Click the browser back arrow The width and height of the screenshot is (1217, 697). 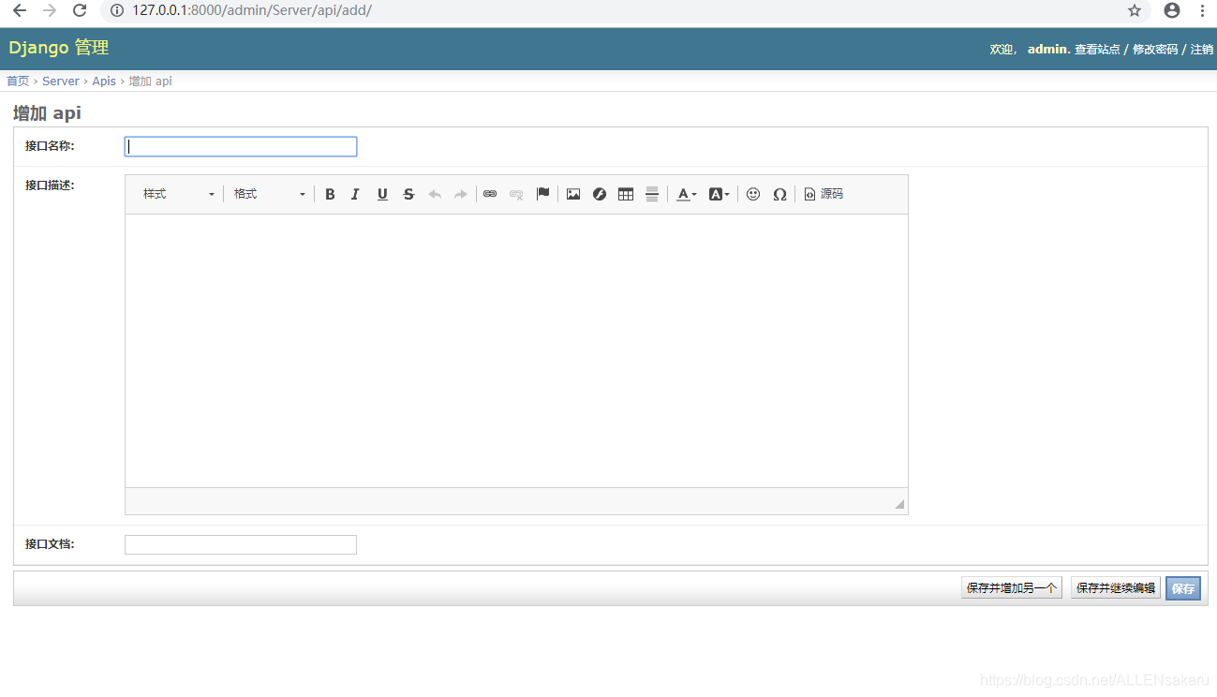click(x=19, y=10)
